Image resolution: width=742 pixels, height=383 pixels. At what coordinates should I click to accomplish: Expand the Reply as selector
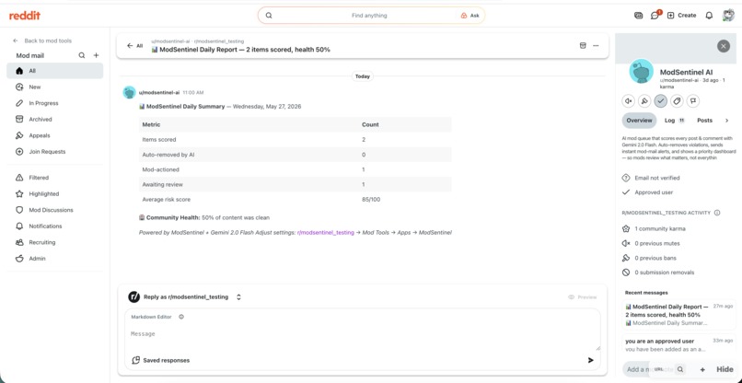(x=238, y=296)
